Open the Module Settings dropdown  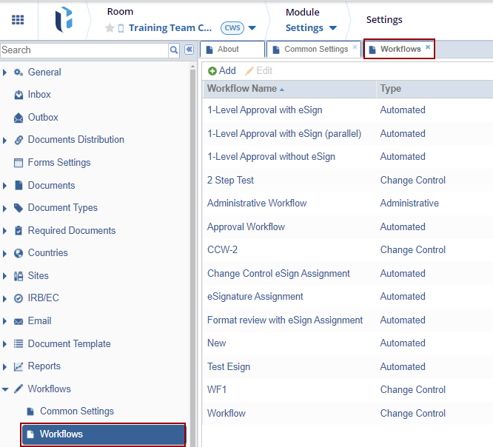(332, 28)
